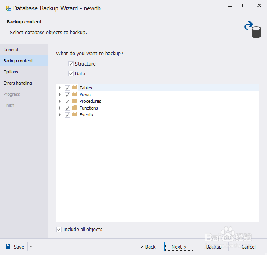Screen dimensions: 267x255
Task: Uncheck the Tables checkbox
Action: (x=67, y=88)
